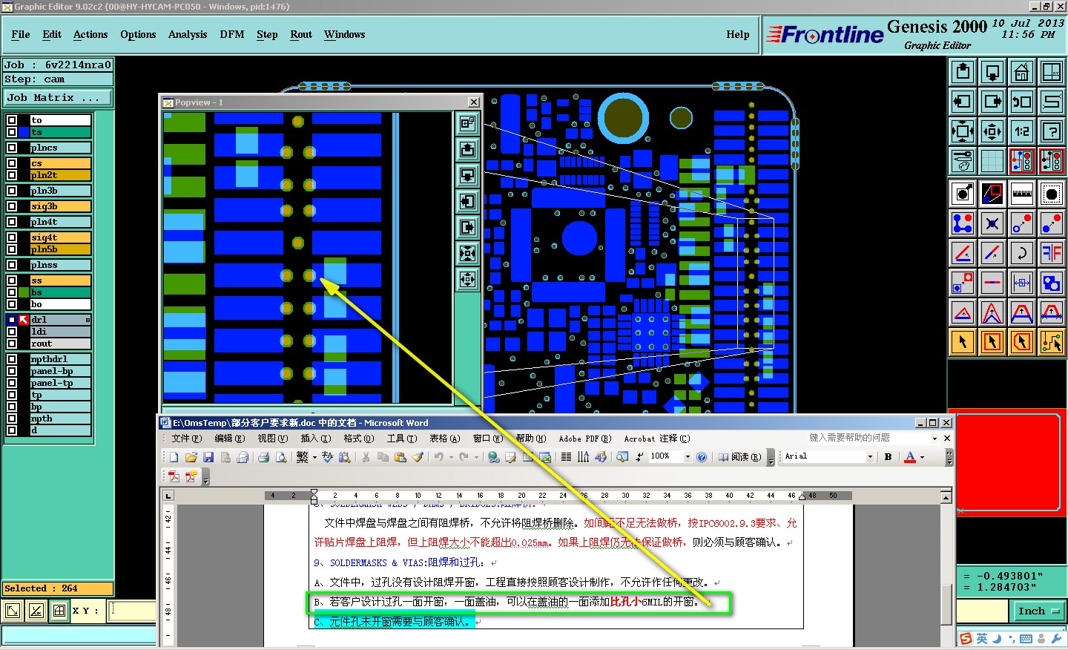Click Popview pan up icon
Screen dimensions: 1068x650
click(467, 150)
